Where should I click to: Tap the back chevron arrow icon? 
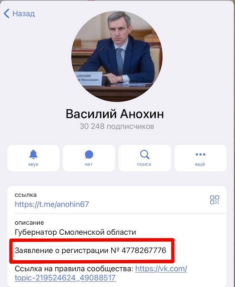click(x=6, y=13)
